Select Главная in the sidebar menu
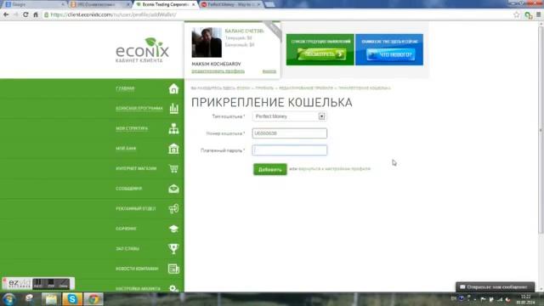The height and width of the screenshot is (306, 544). coord(125,88)
